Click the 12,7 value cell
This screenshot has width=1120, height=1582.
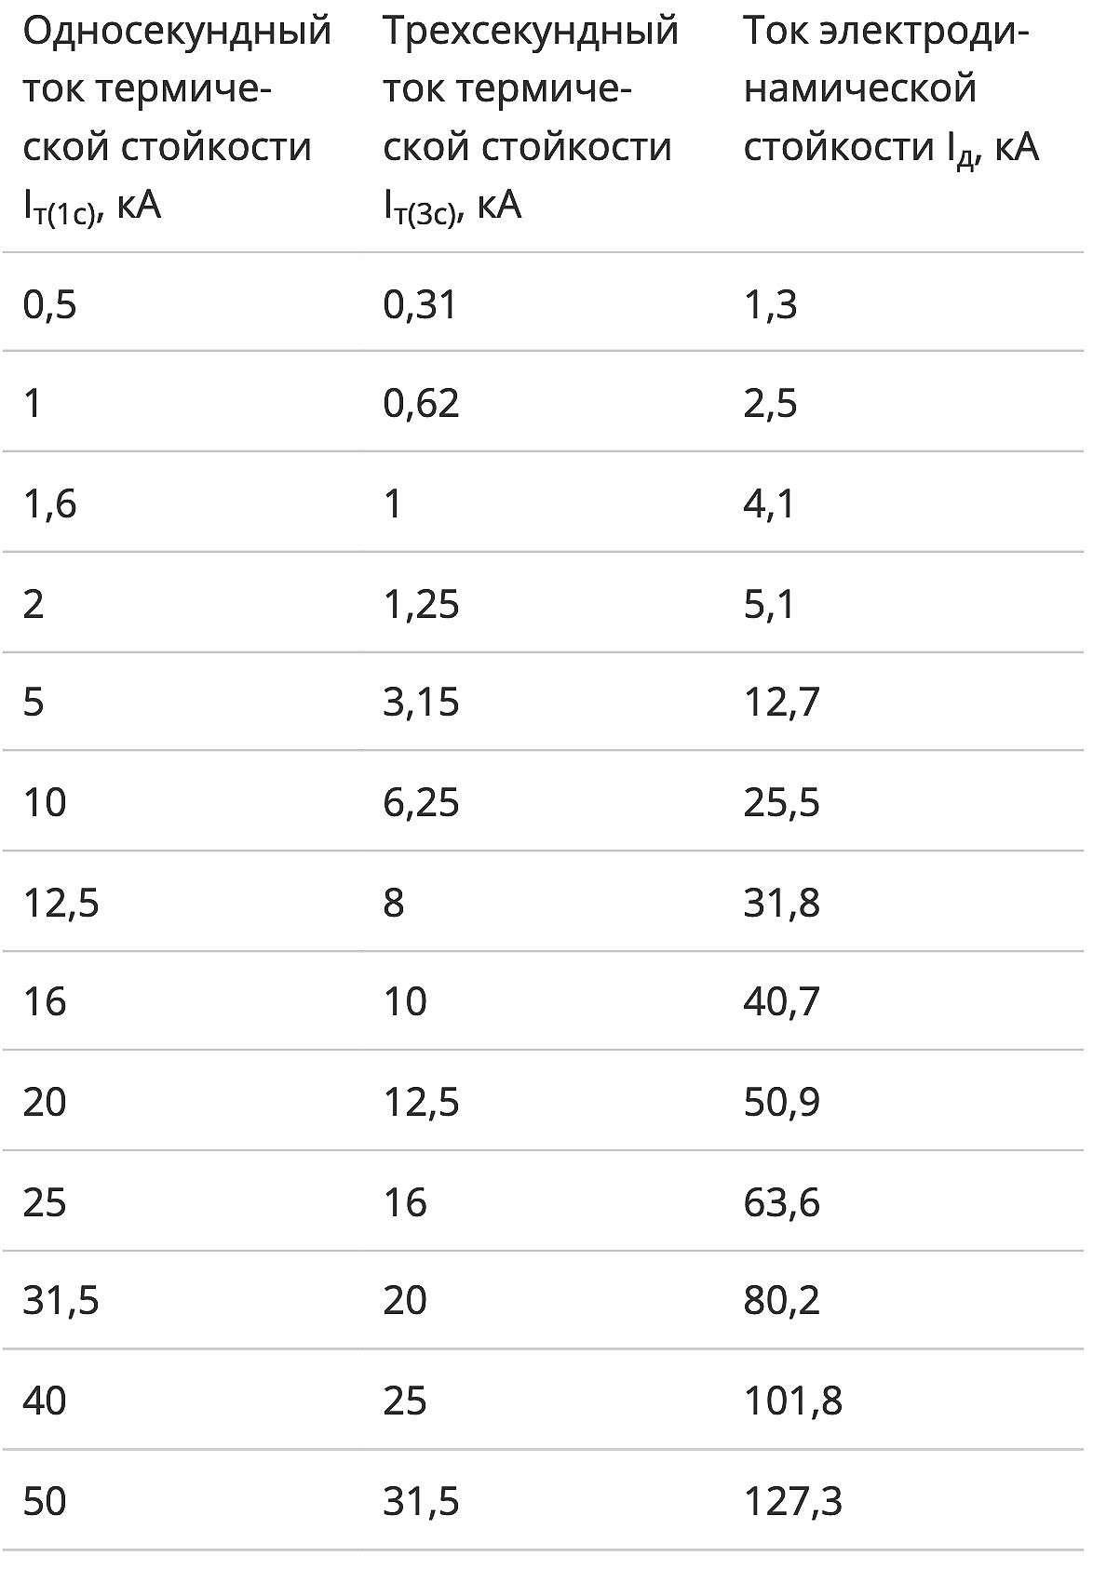click(x=782, y=702)
